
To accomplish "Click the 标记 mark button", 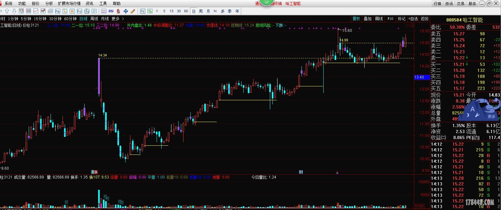I will coord(402,19).
